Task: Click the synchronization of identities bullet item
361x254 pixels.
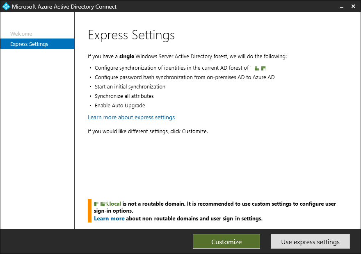Action: click(x=171, y=68)
